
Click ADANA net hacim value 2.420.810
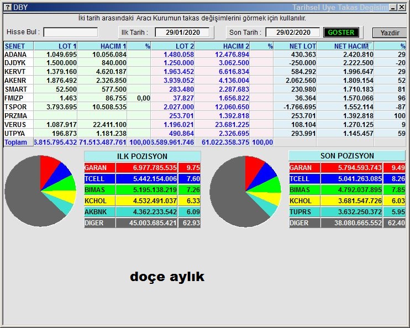click(x=358, y=54)
